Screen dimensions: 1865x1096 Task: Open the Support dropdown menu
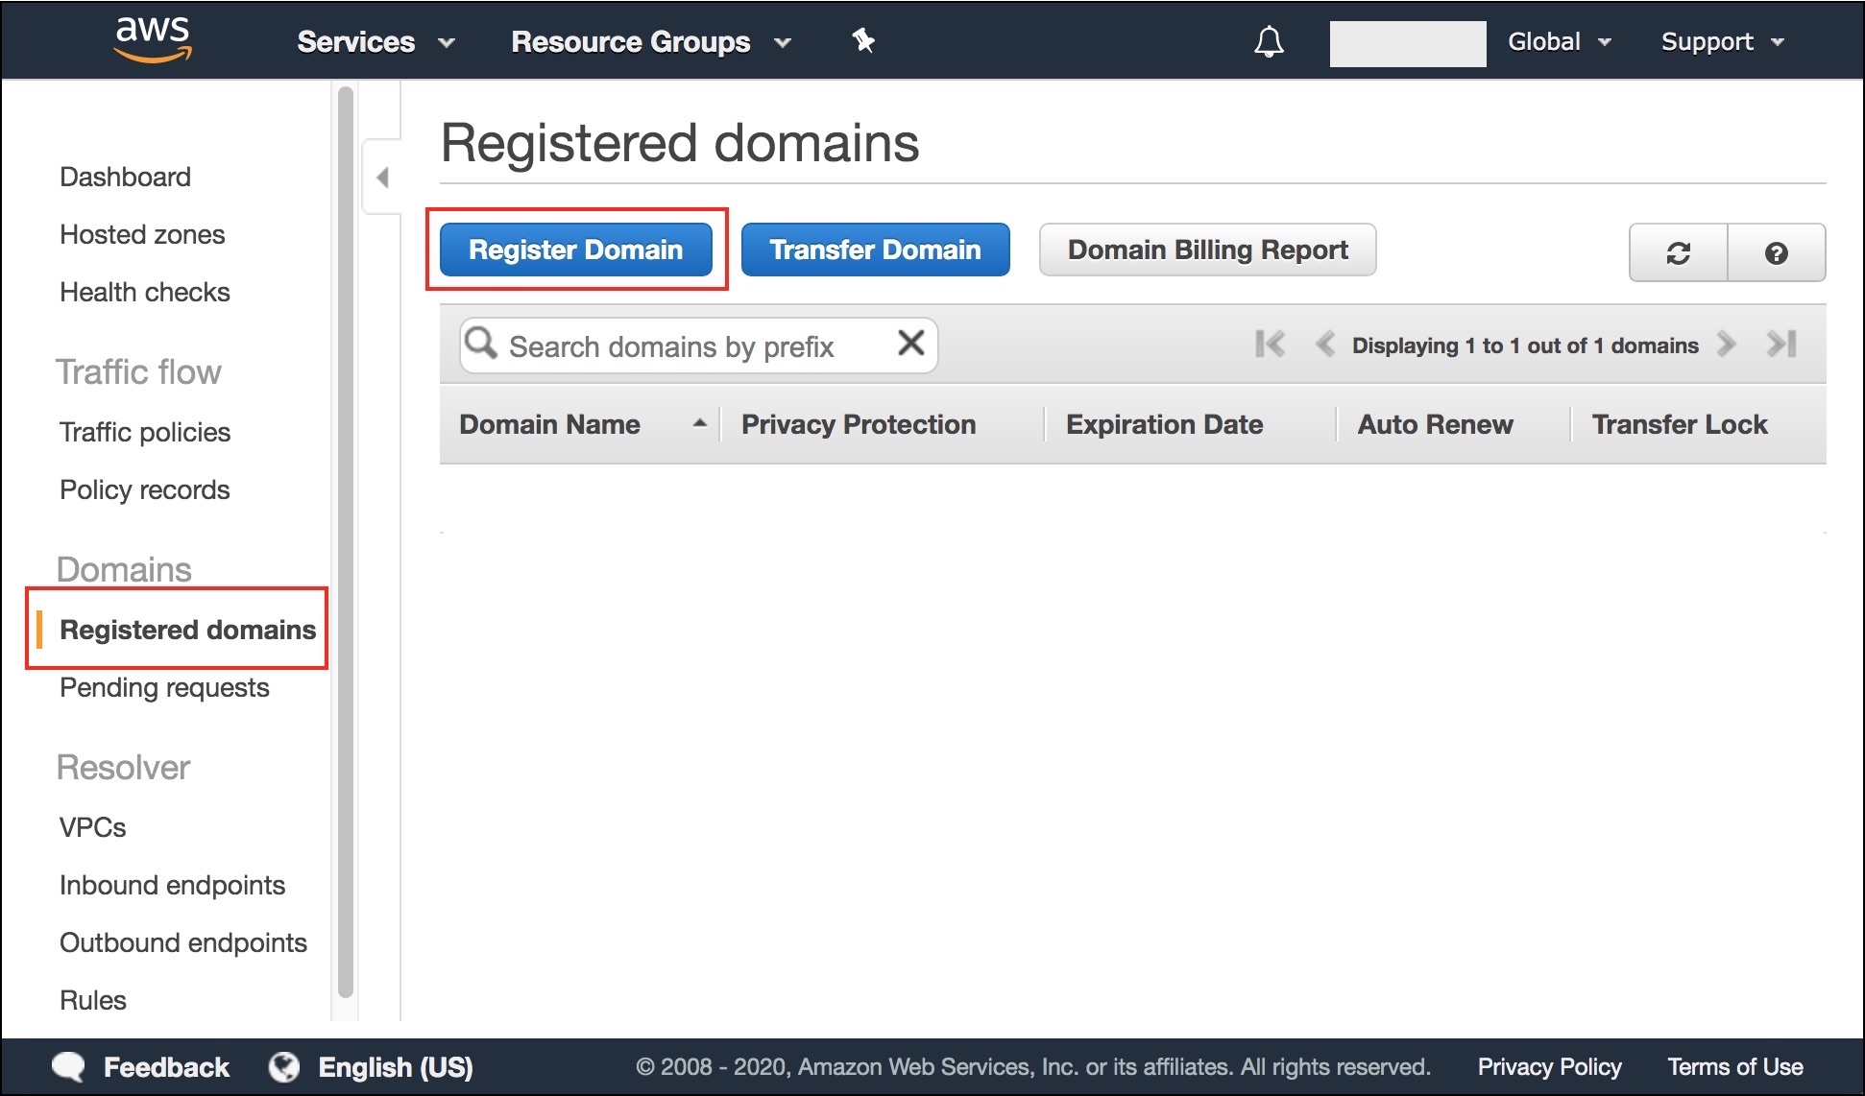pos(1722,41)
